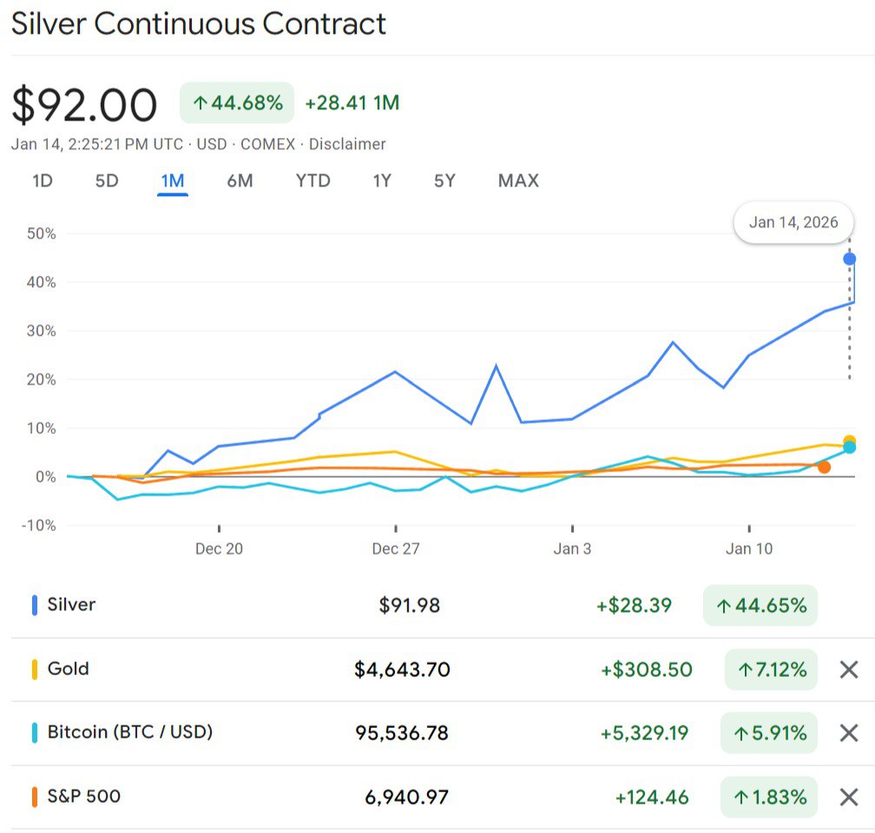Click the Gold 7.12% percentage badge
Screen dimensions: 875x833
(x=771, y=669)
